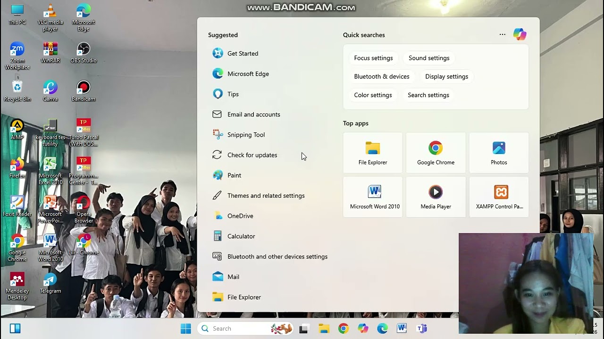
Task: Open Microsoft Teams on taskbar
Action: click(421, 329)
